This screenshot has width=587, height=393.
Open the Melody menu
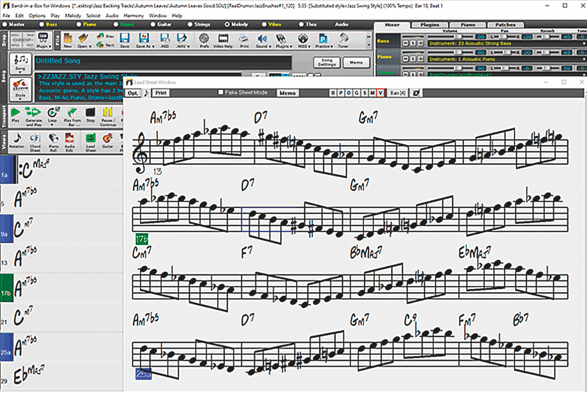coord(73,15)
